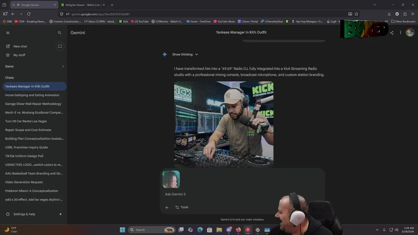Select Yankees Manager in Kith Outfit chat
Image resolution: width=418 pixels, height=235 pixels.
coord(34,86)
